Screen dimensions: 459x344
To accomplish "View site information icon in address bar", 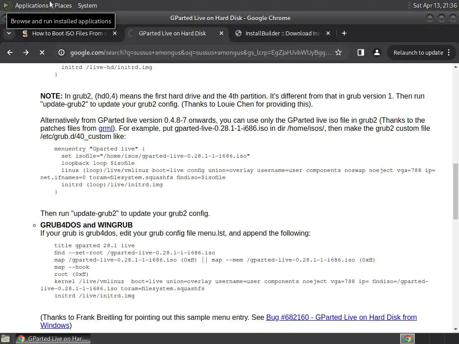I will [x=61, y=52].
